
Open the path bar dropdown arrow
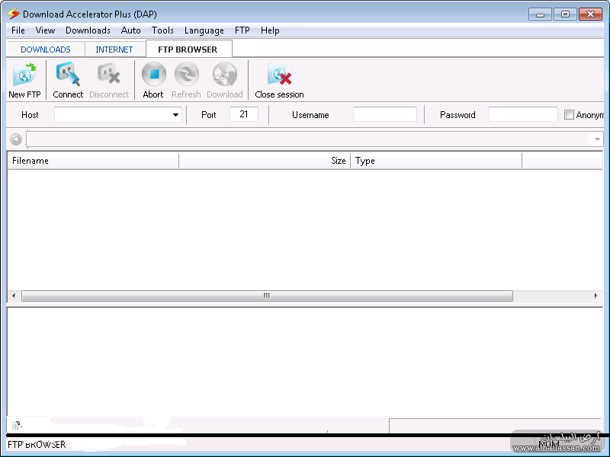coord(597,139)
